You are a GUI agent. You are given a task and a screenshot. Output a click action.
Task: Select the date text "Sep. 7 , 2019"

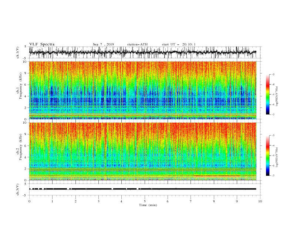[x=103, y=44]
